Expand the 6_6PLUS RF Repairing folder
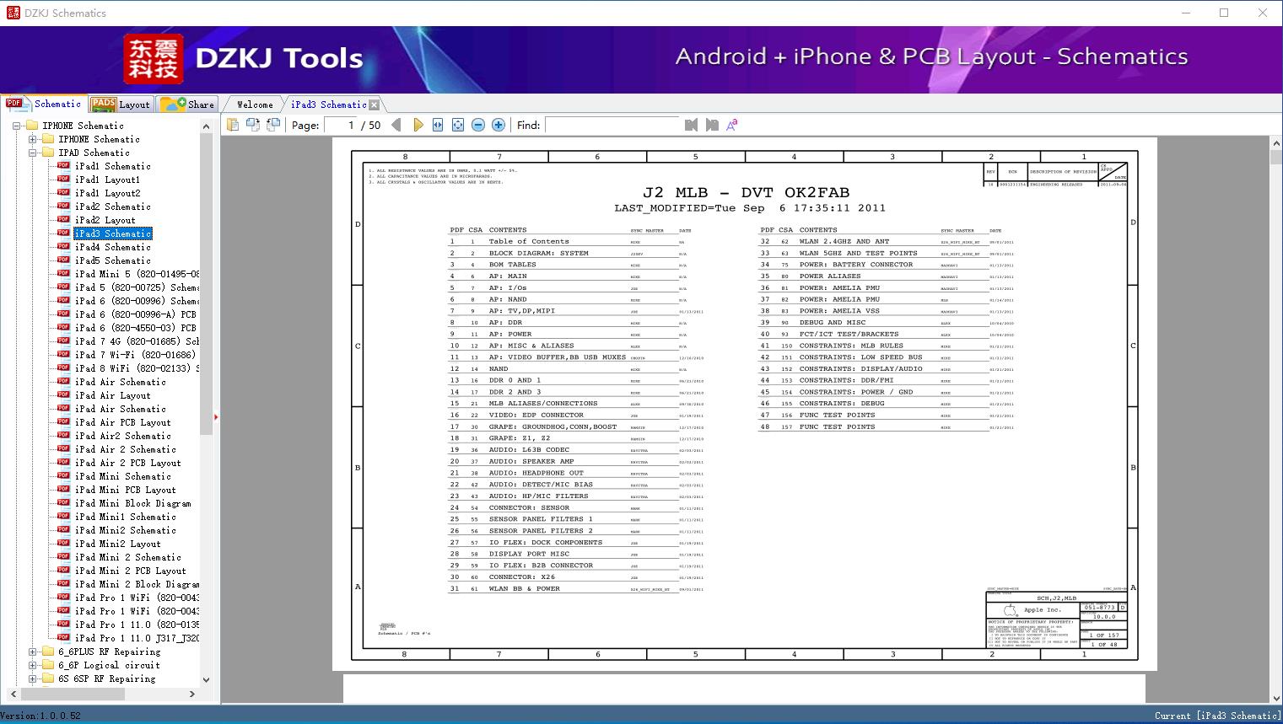The width and height of the screenshot is (1283, 724). [33, 652]
